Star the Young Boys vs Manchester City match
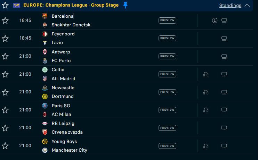258x160 pixels. tap(5, 146)
